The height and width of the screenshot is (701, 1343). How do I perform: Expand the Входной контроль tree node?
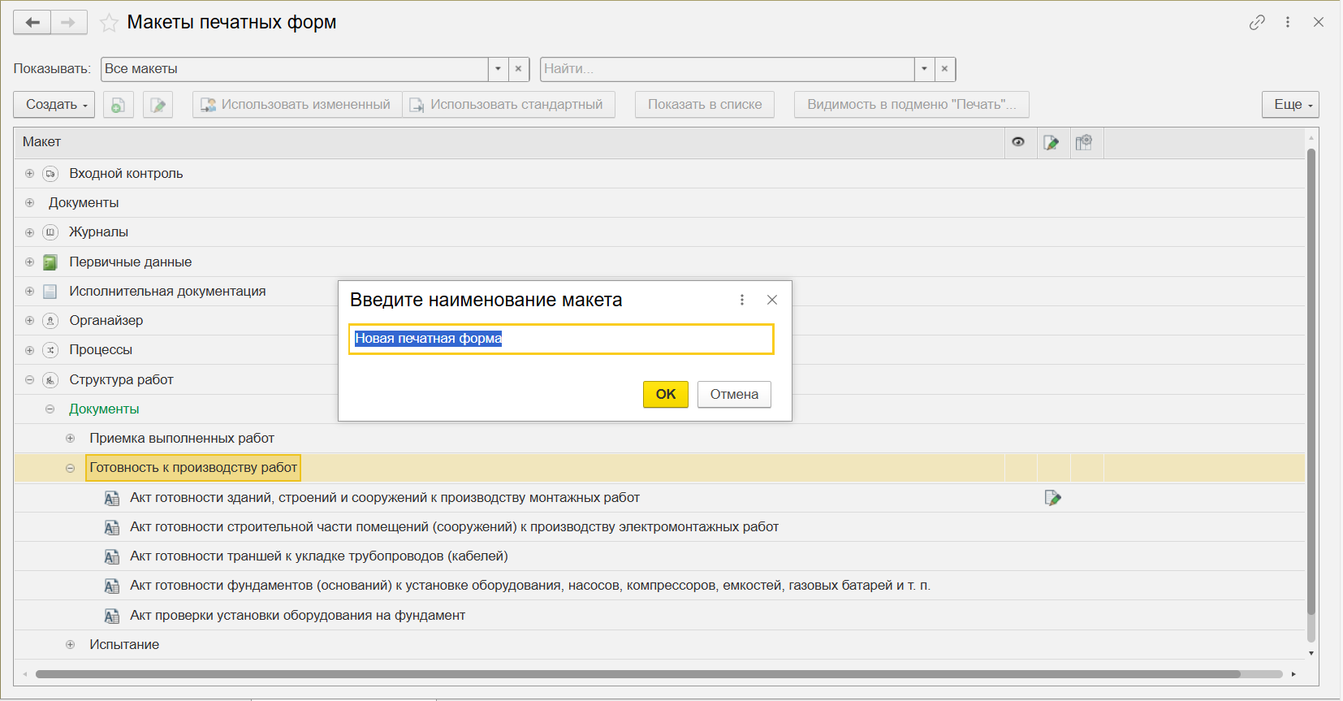[x=29, y=174]
